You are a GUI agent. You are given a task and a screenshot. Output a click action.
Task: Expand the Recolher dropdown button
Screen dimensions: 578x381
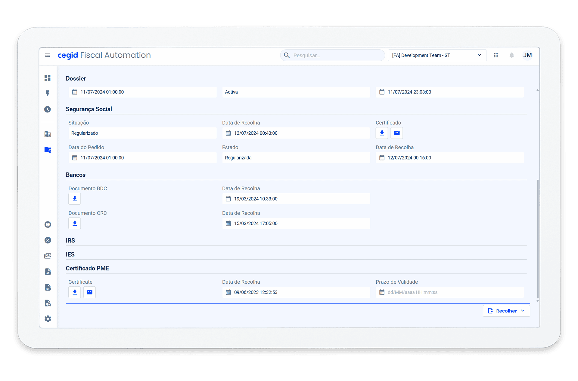pos(506,311)
